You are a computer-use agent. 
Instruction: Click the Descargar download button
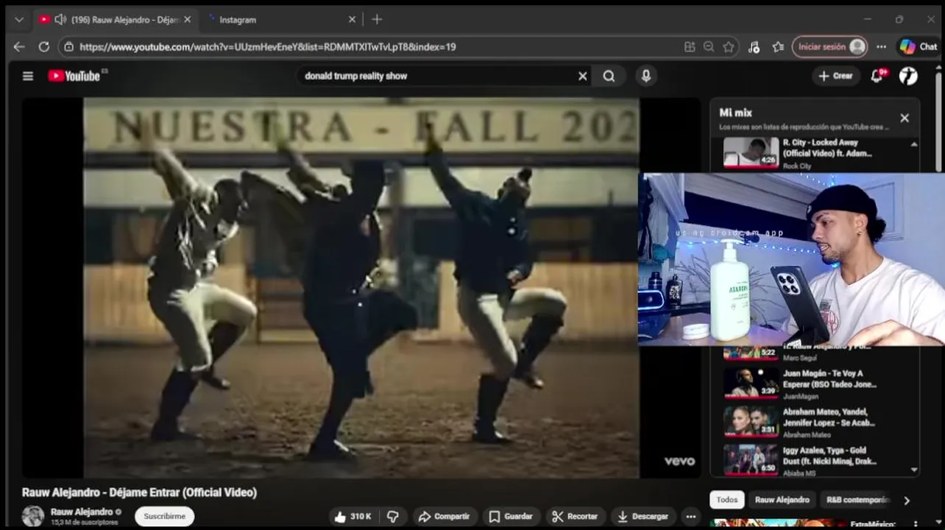pos(643,517)
